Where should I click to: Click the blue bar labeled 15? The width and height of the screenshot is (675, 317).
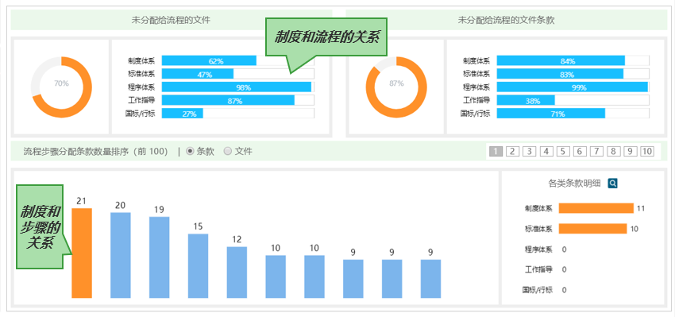tap(198, 266)
